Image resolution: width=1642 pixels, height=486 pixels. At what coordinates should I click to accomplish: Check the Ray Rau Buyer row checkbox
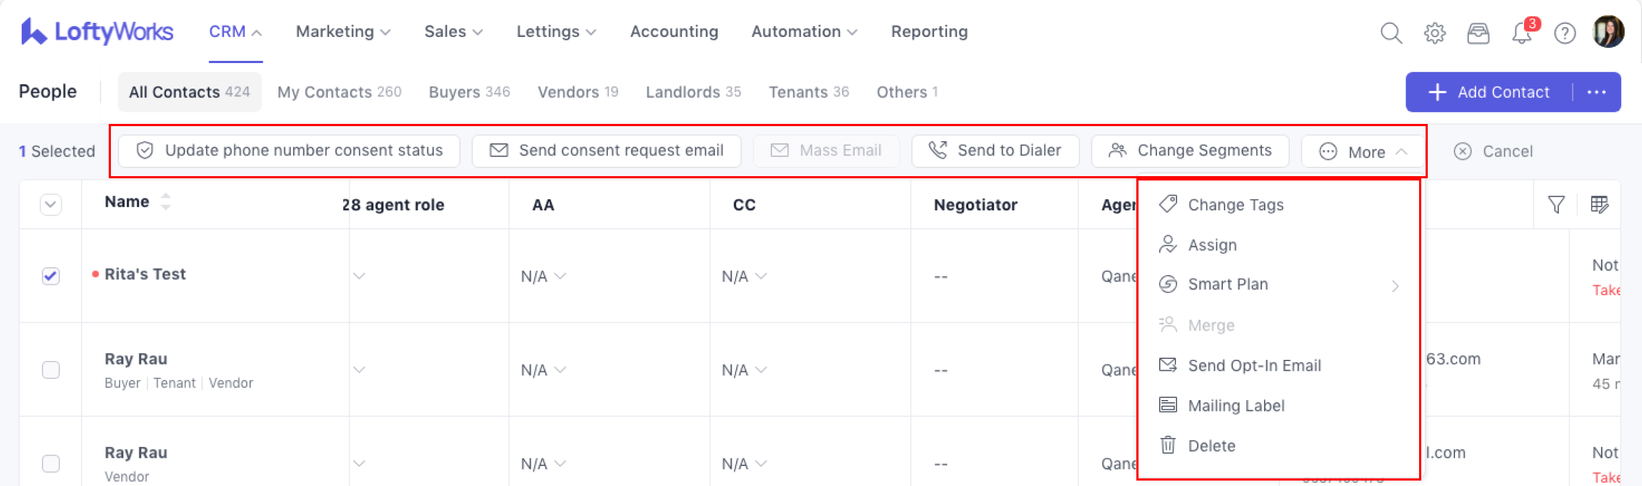tap(51, 370)
